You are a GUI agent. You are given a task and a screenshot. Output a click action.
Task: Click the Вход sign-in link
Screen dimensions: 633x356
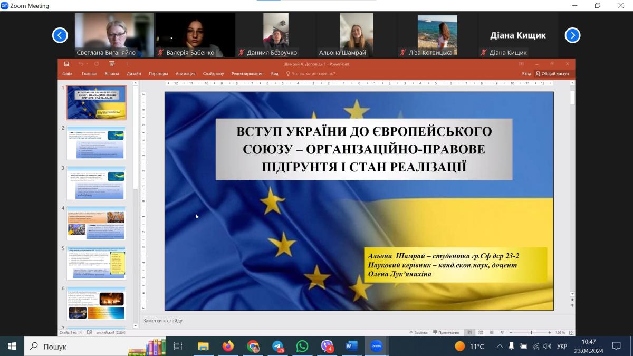(x=526, y=74)
